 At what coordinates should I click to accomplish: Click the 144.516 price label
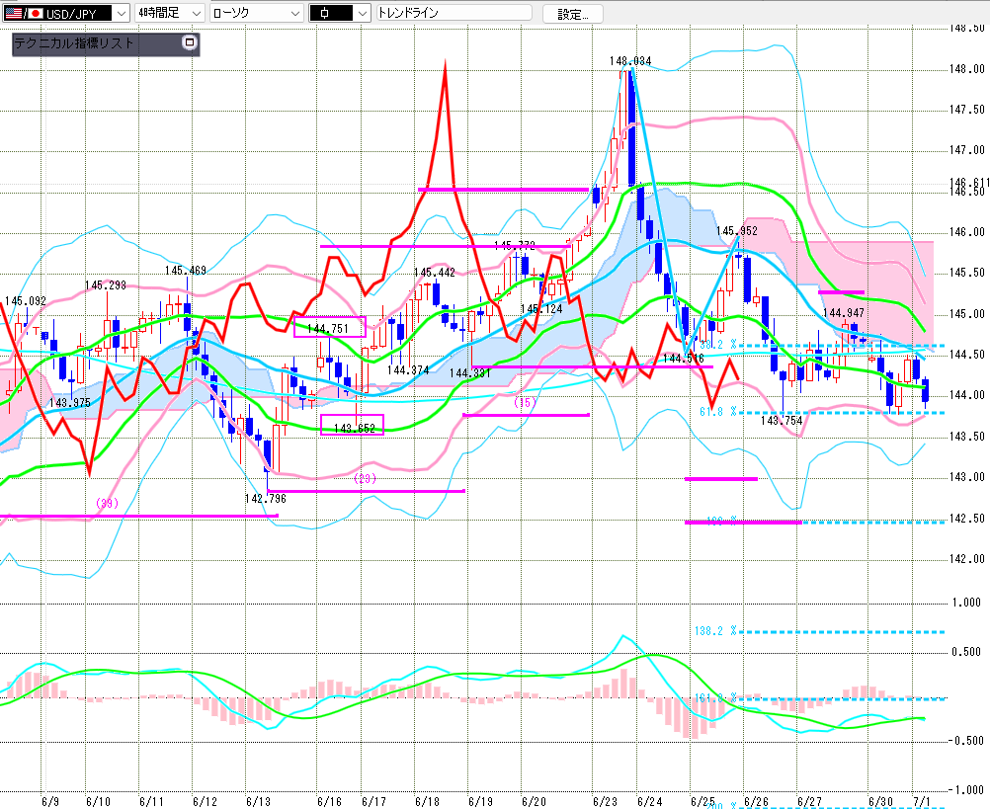(683, 359)
